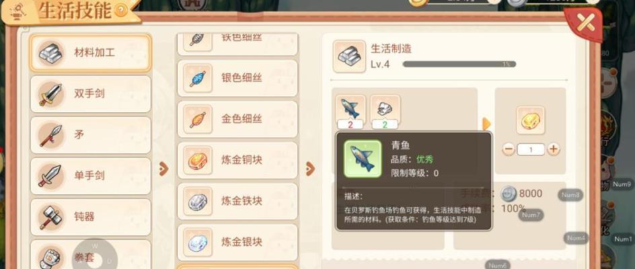Close the 生活技能 panel

pyautogui.click(x=585, y=23)
